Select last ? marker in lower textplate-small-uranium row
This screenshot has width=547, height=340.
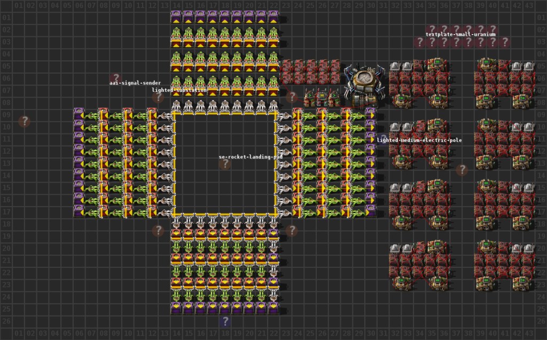coord(505,42)
